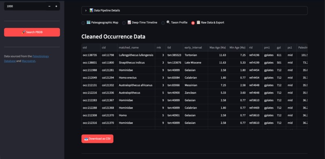Select the Australopithecus cell in row occ:212216
This screenshot has height=159, width=325.
[x=136, y=92]
